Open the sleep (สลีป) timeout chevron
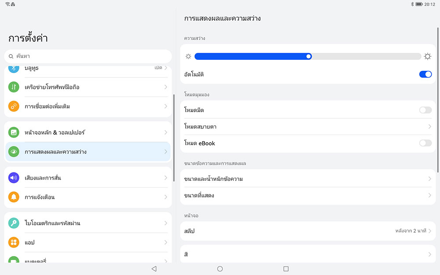 (x=429, y=231)
